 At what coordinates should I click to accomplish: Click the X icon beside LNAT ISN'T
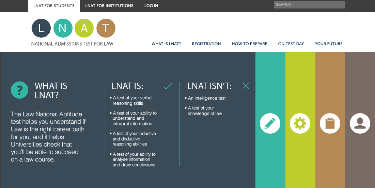246,86
